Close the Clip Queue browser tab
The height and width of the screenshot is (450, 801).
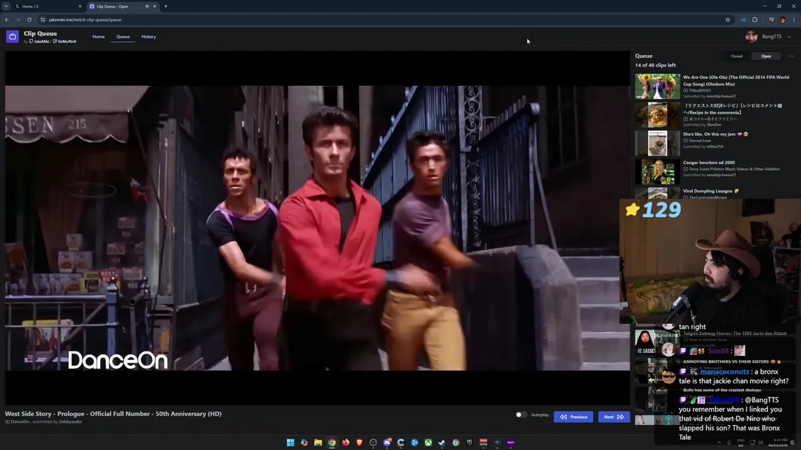click(155, 6)
